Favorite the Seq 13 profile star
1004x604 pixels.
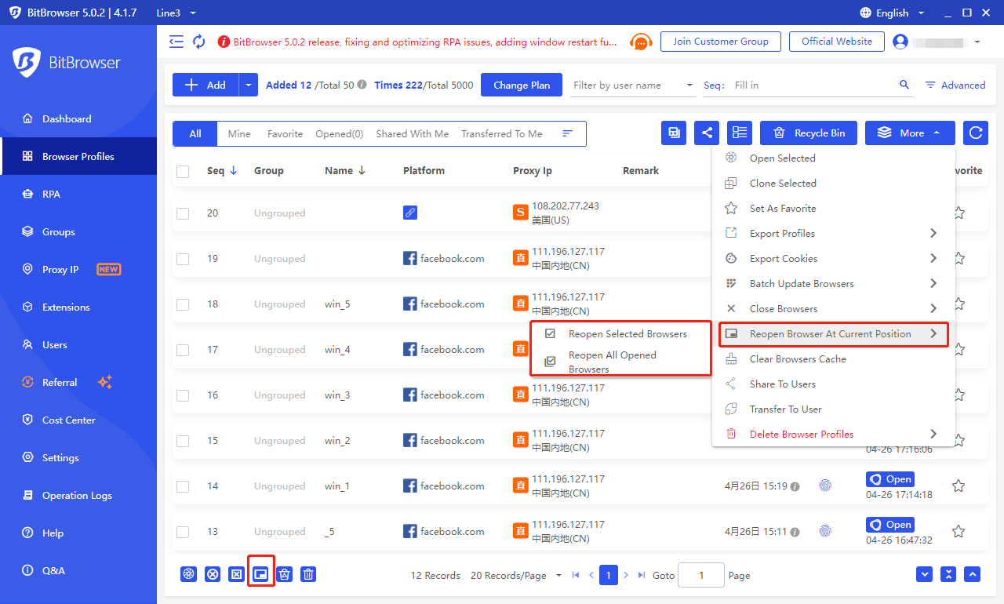coord(959,531)
